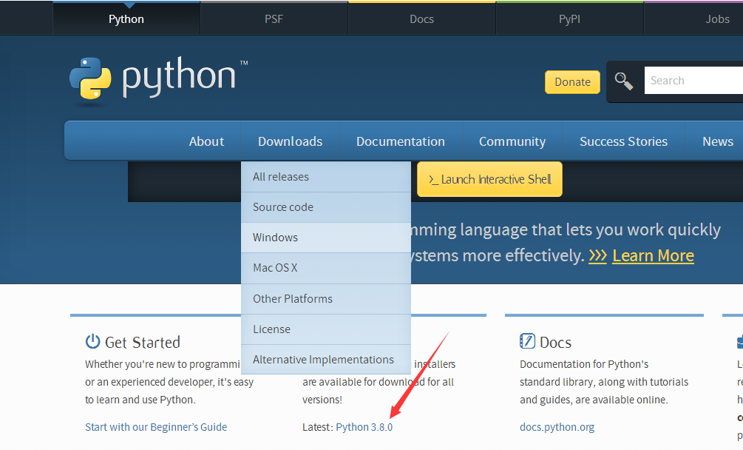Viewport: 743px width, 450px height.
Task: Select Source code in Downloads dropdown
Action: (x=326, y=207)
